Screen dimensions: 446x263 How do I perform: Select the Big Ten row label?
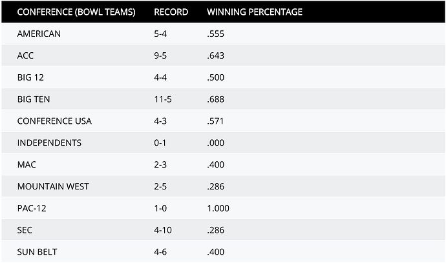click(34, 99)
